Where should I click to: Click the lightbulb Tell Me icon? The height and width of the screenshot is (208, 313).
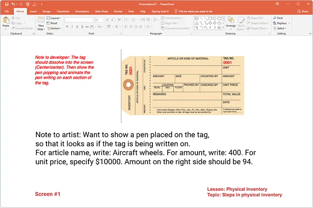tap(176, 11)
